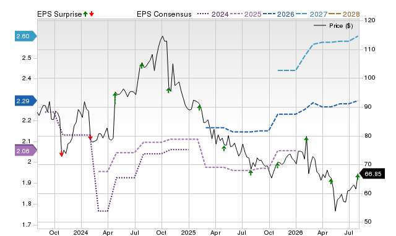The image size is (396, 236).
Task: Click the 2024 x-axis label
Action: point(81,232)
